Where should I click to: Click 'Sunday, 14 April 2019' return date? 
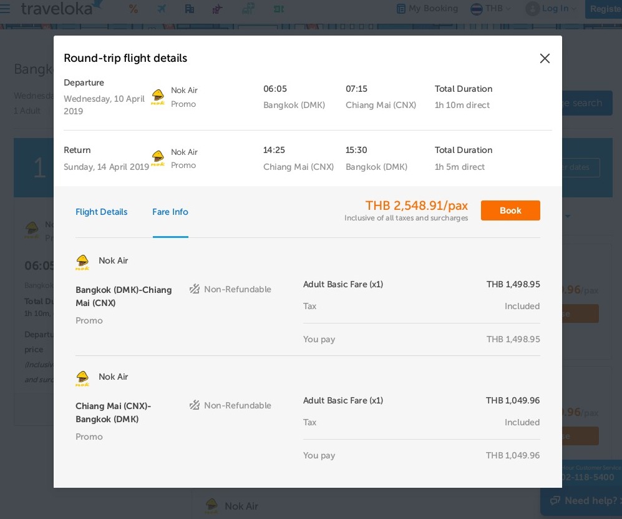click(x=106, y=167)
